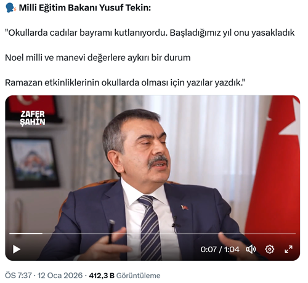Open video settings gear
Screen dimensions: 308x283
click(270, 249)
